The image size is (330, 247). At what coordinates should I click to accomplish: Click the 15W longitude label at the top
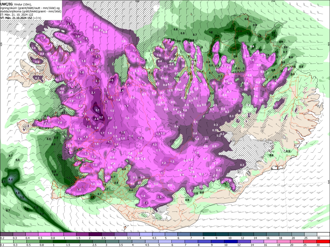(273, 1)
